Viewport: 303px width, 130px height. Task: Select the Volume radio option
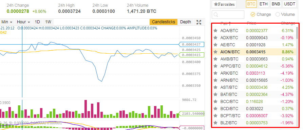tap(278, 15)
